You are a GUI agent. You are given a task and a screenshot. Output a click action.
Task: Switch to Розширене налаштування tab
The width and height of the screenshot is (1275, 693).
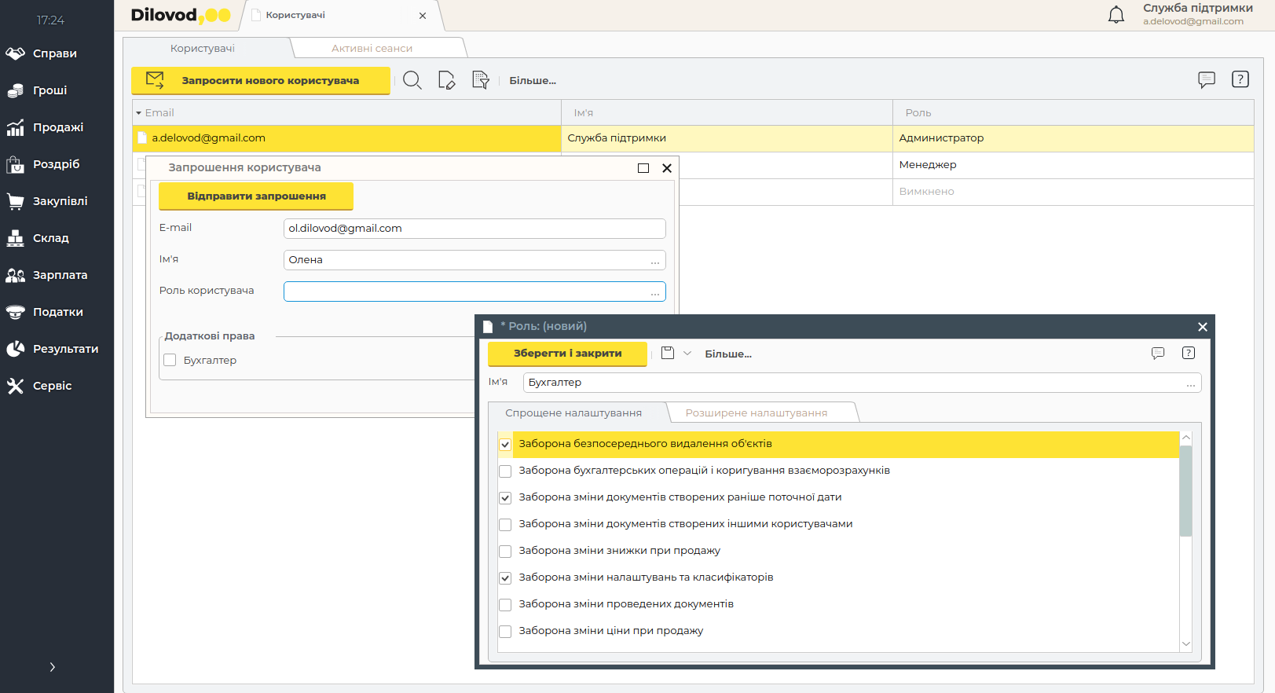[x=756, y=413]
